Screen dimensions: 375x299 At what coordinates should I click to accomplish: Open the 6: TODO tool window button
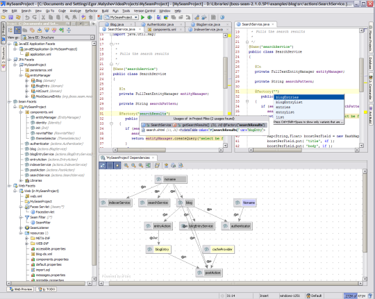[47, 289]
